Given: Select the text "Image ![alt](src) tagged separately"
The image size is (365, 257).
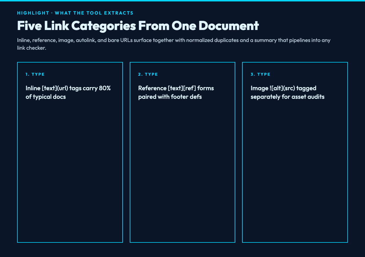Looking at the screenshot, I should (283, 92).
